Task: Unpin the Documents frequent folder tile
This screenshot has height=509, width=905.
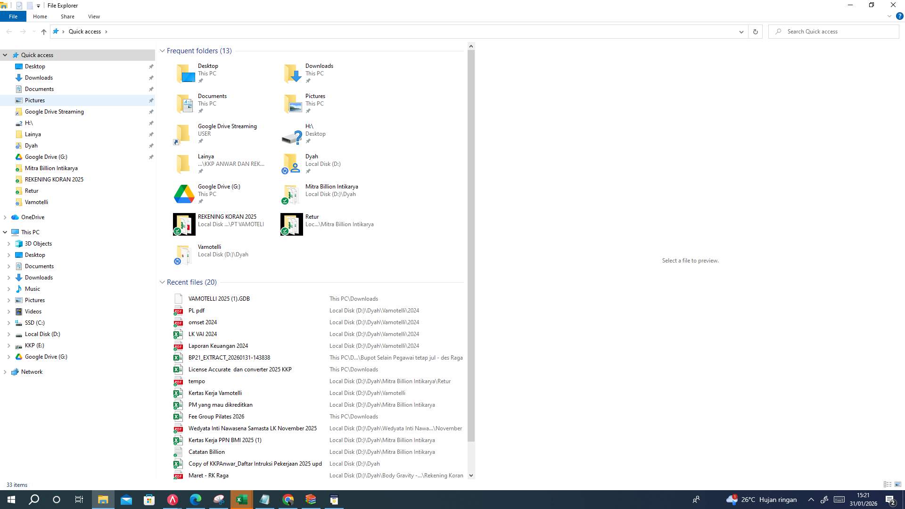Action: (x=201, y=111)
